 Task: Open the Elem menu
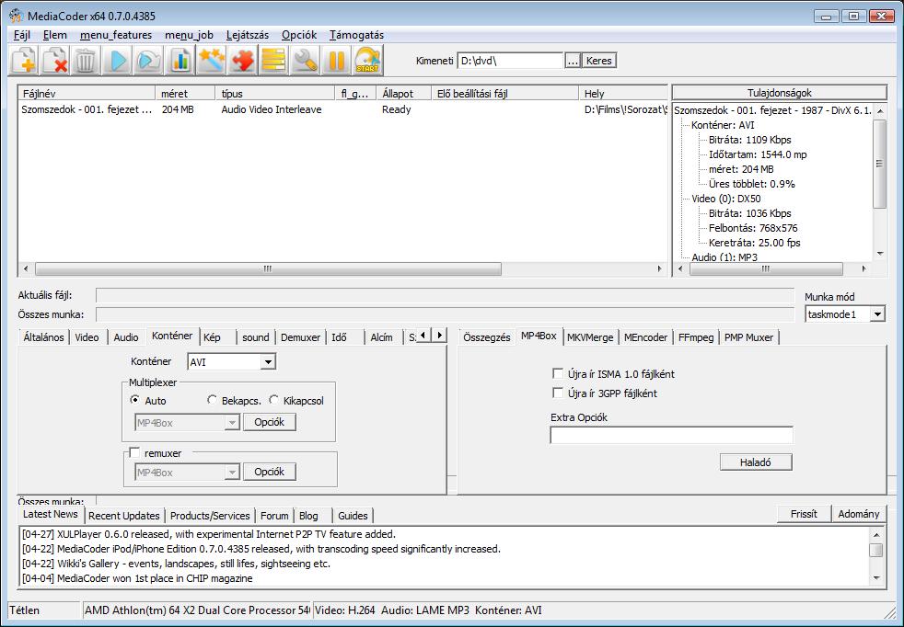click(x=54, y=35)
